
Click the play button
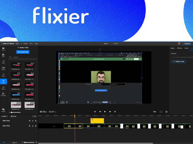[x=105, y=112]
